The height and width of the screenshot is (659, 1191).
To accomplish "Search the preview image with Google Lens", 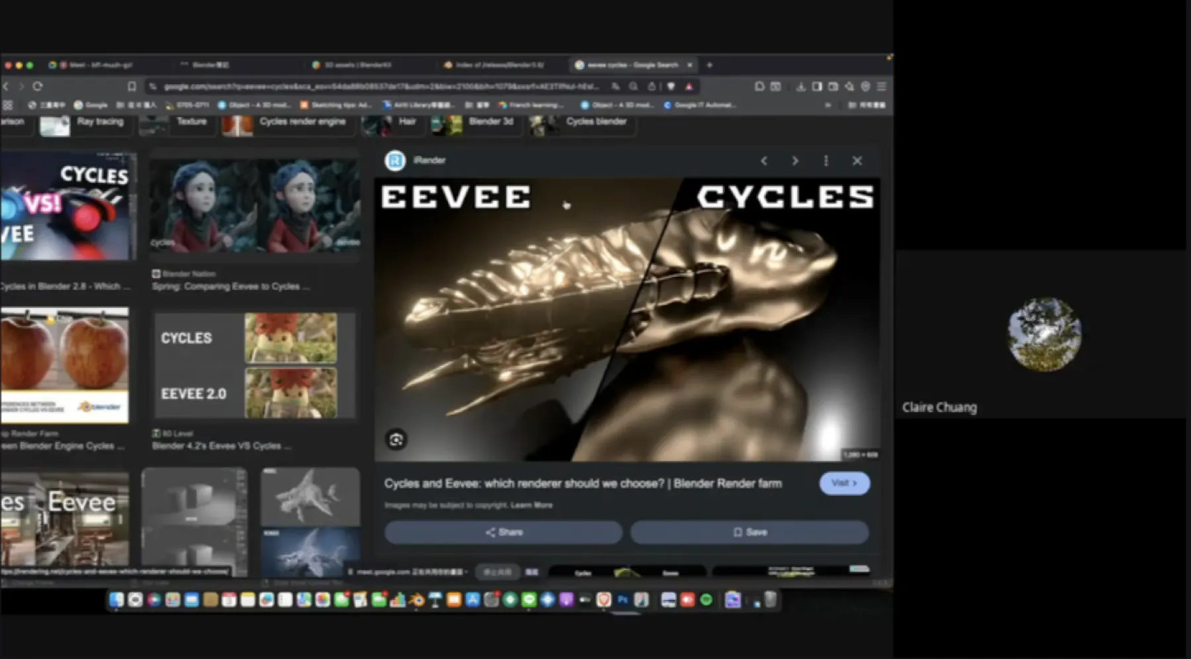I will [396, 440].
